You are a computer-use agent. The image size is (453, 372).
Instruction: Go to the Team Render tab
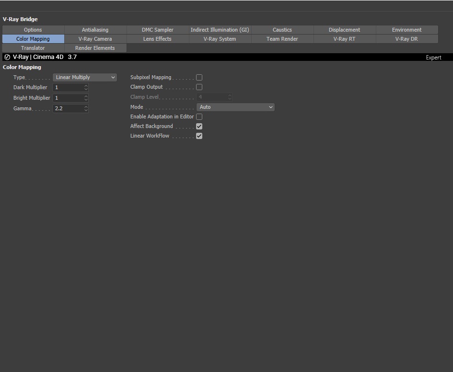tap(282, 39)
